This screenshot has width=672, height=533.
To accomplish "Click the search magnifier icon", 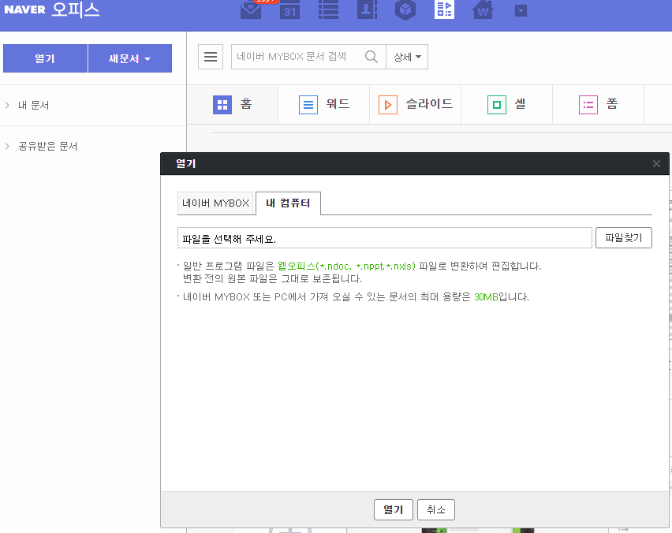I will (371, 57).
